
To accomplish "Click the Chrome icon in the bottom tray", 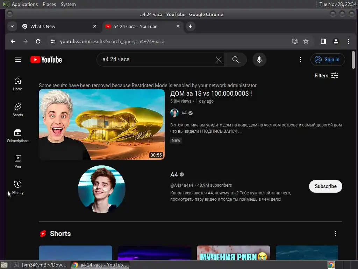I will (331, 265).
